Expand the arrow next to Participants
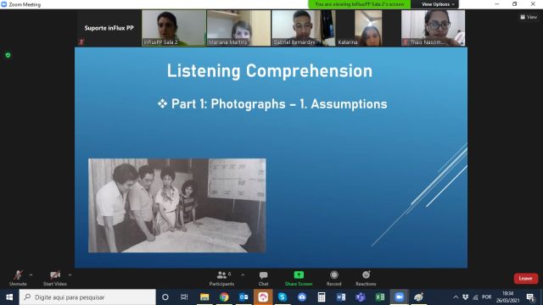Image resolution: width=543 pixels, height=305 pixels. [243, 274]
